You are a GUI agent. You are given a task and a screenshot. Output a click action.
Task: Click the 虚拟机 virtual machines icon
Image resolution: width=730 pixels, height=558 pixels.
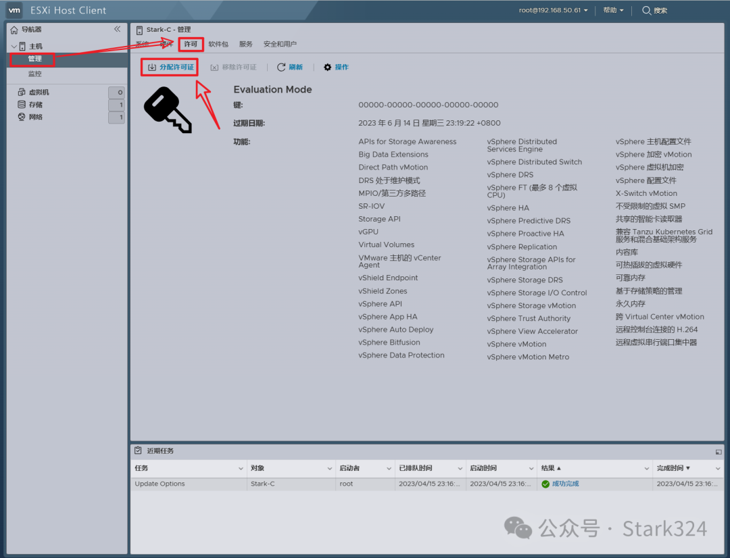tap(22, 92)
